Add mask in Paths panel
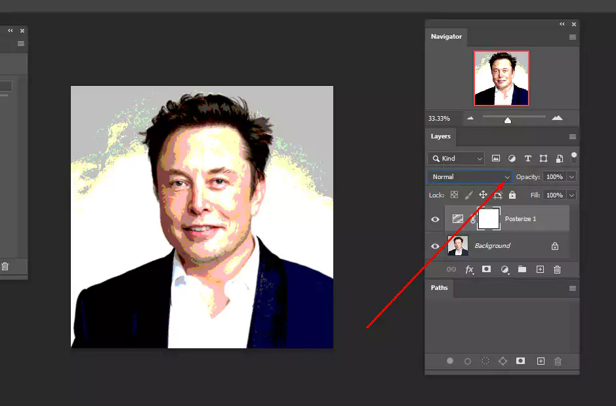 coord(520,361)
